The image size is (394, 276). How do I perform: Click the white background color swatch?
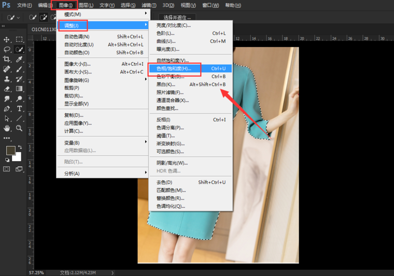(18, 158)
